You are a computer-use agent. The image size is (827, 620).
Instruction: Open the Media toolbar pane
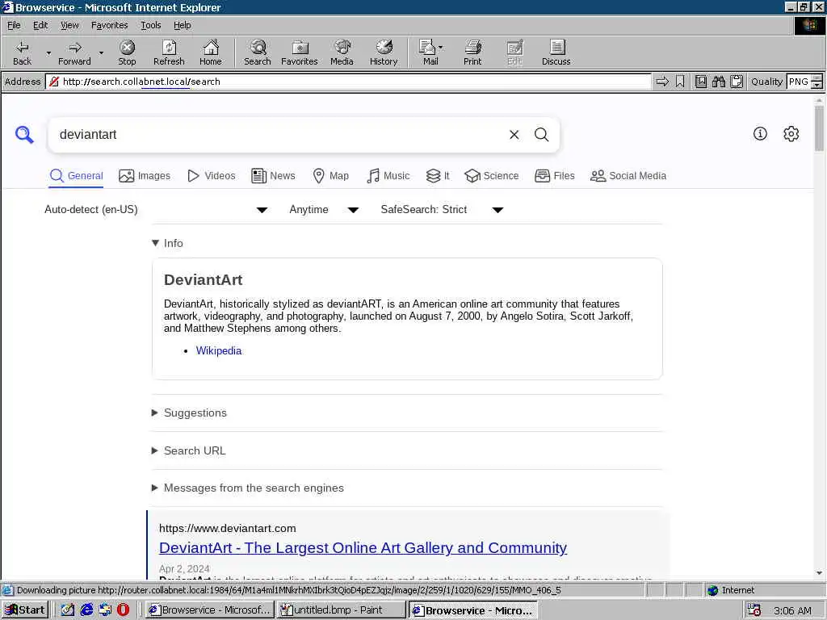click(x=342, y=52)
